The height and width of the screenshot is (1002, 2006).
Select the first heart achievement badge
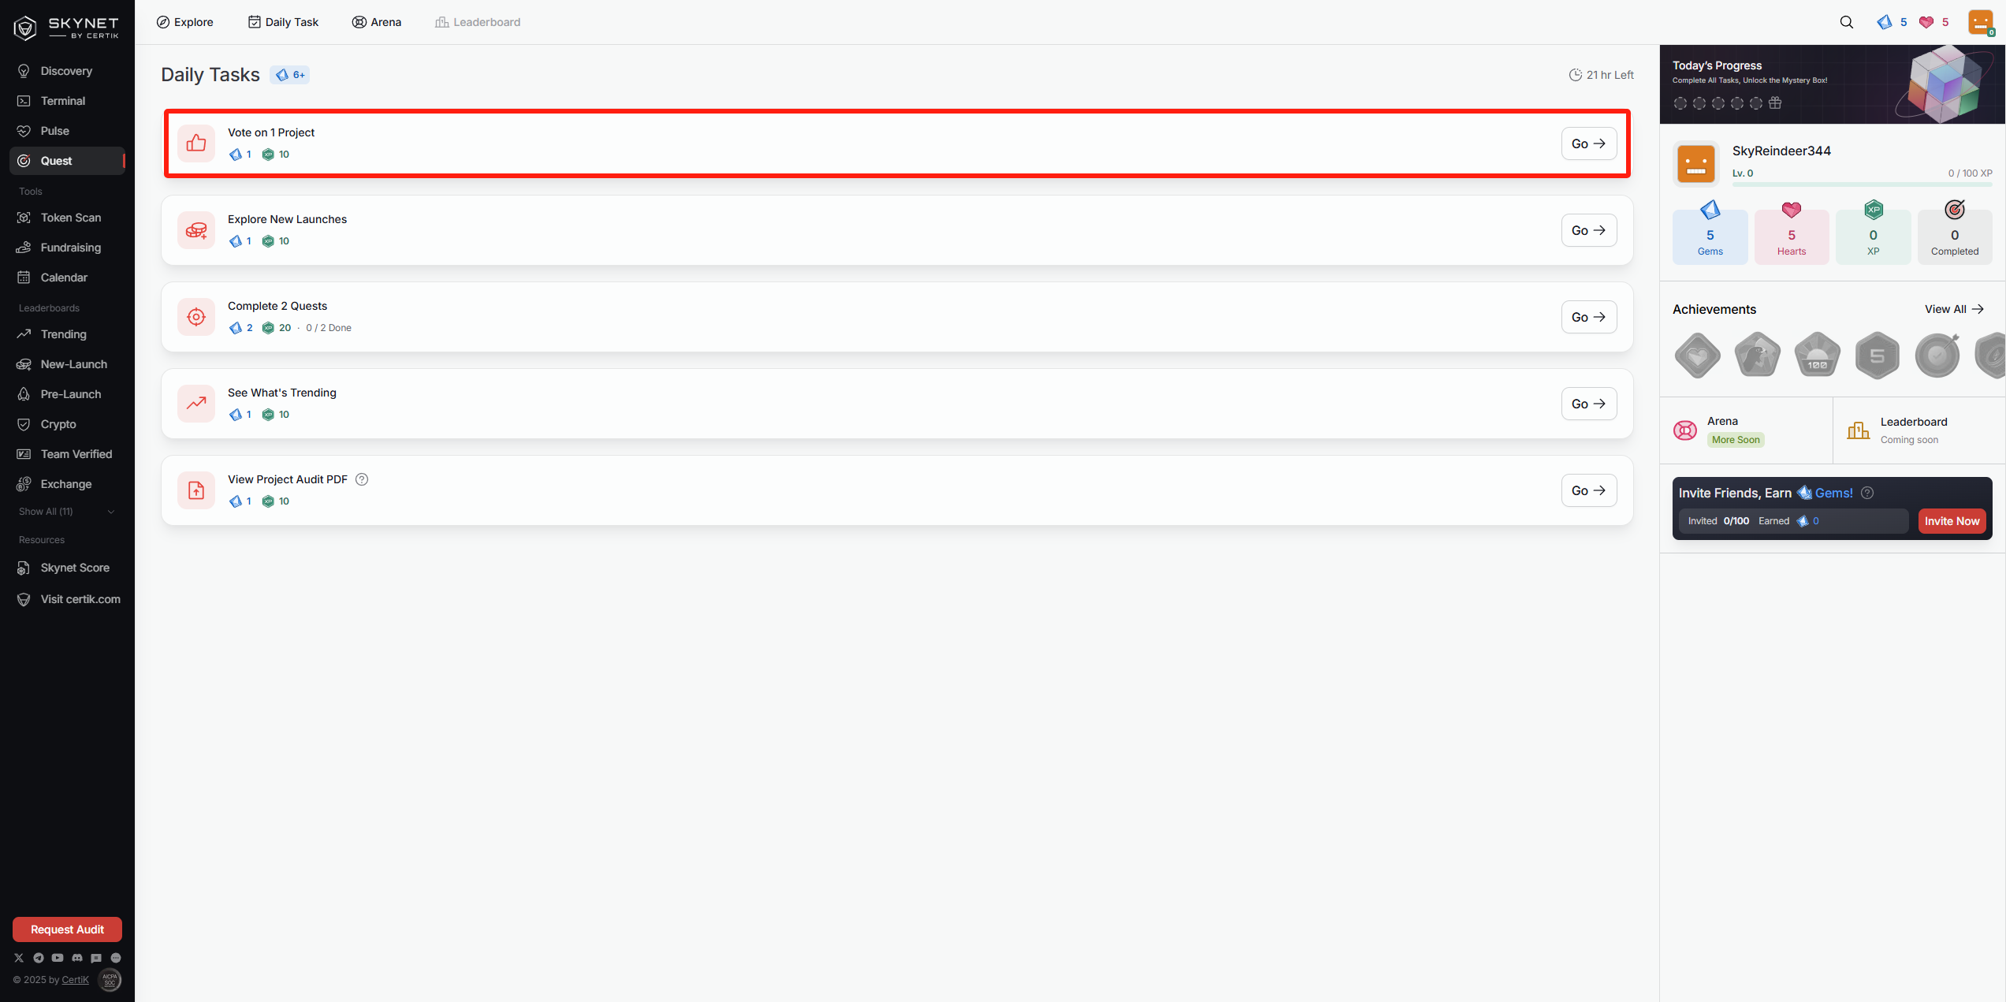pos(1698,356)
